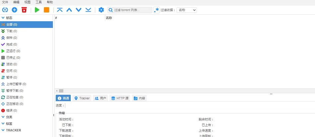The height and width of the screenshot is (137, 315).
Task: Move torrent to top of queue
Action: click(60, 10)
